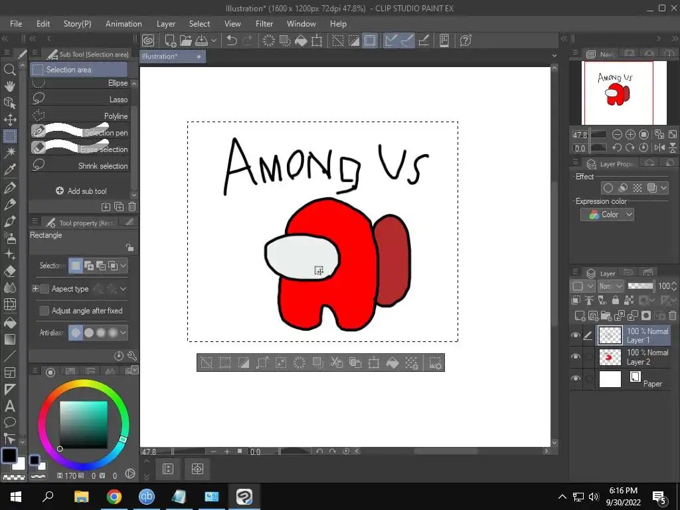Select the Zoom magnifier tool

point(9,69)
